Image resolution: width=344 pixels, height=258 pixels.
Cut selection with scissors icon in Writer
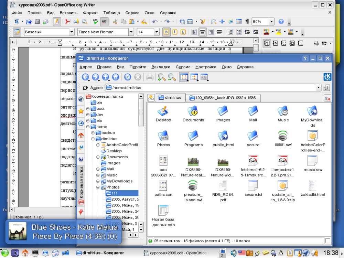point(115,21)
